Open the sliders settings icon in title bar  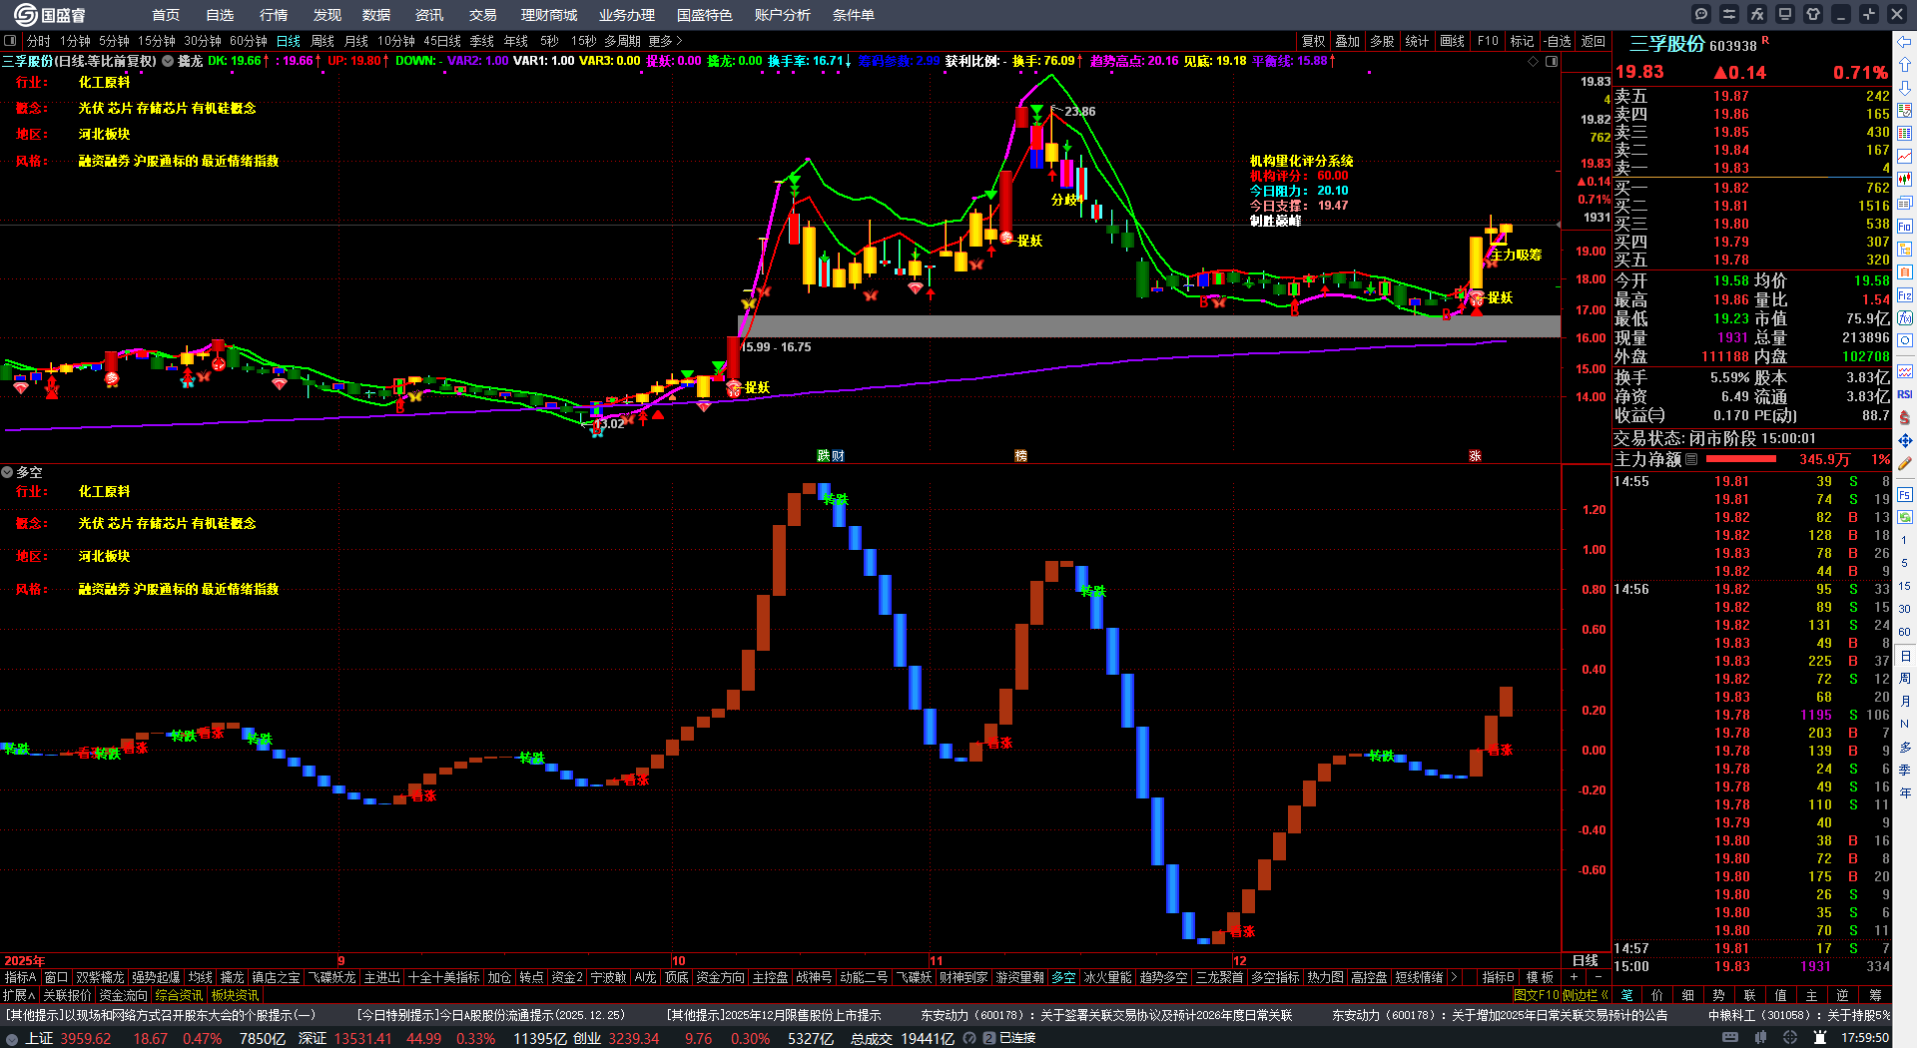pyautogui.click(x=1729, y=14)
